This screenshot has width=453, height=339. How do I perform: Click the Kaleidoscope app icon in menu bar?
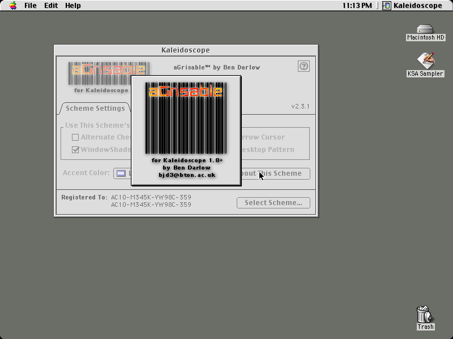pyautogui.click(x=387, y=6)
